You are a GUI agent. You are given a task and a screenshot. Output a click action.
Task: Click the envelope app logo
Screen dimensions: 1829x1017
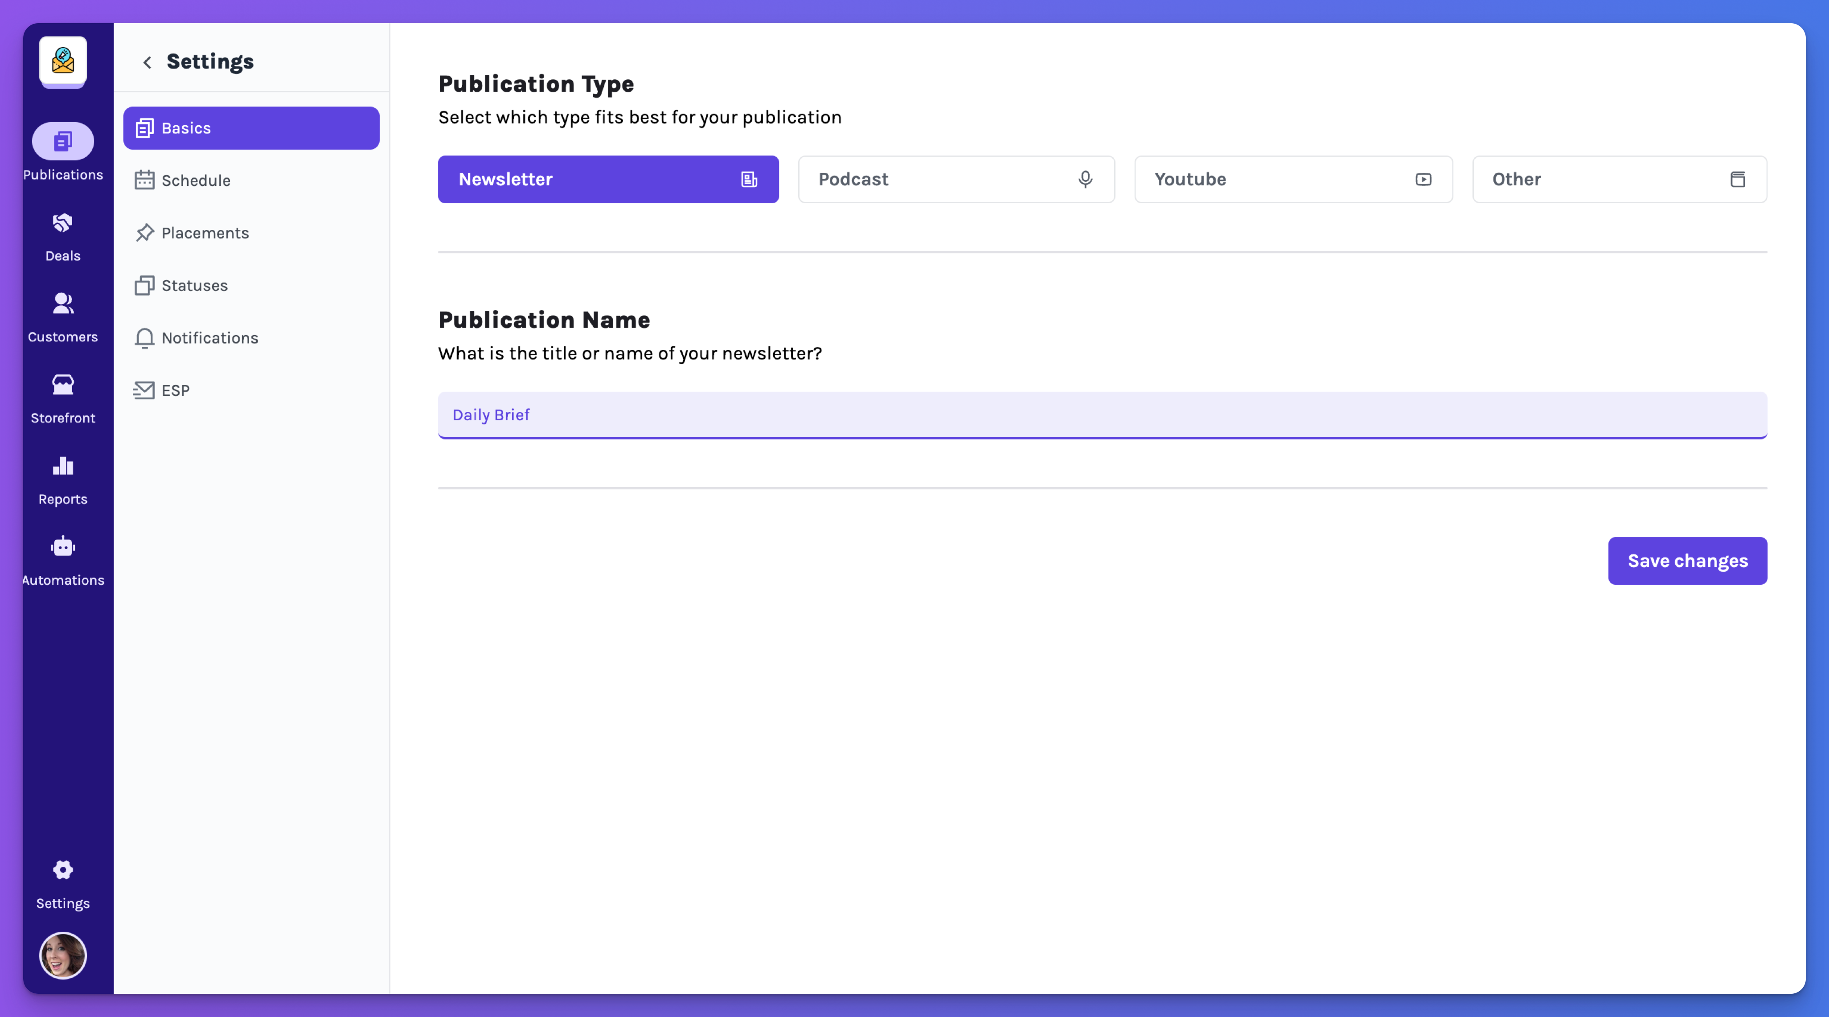(x=63, y=61)
